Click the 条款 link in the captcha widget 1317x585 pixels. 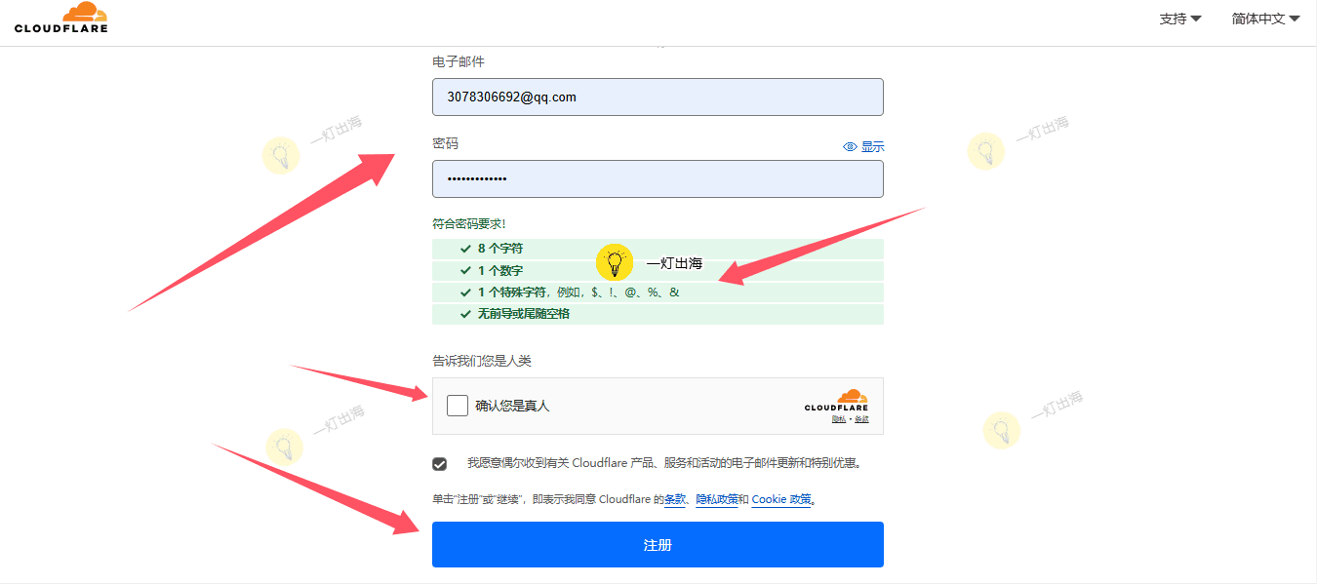coord(861,419)
